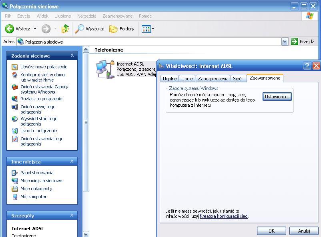Open the Panel sterowania link

click(x=37, y=173)
